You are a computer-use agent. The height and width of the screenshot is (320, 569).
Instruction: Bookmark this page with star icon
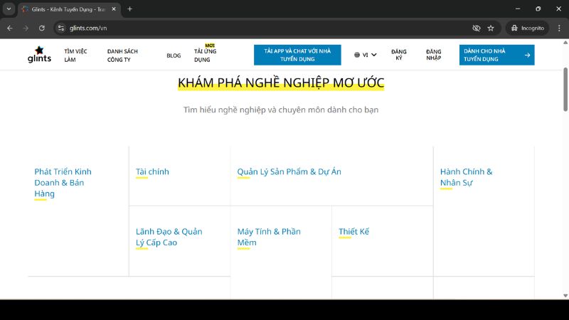[491, 28]
